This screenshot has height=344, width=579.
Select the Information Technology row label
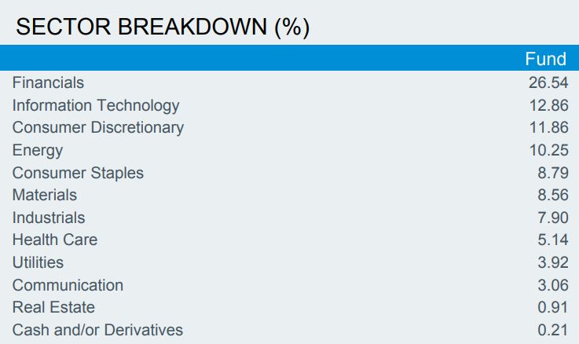coord(96,105)
